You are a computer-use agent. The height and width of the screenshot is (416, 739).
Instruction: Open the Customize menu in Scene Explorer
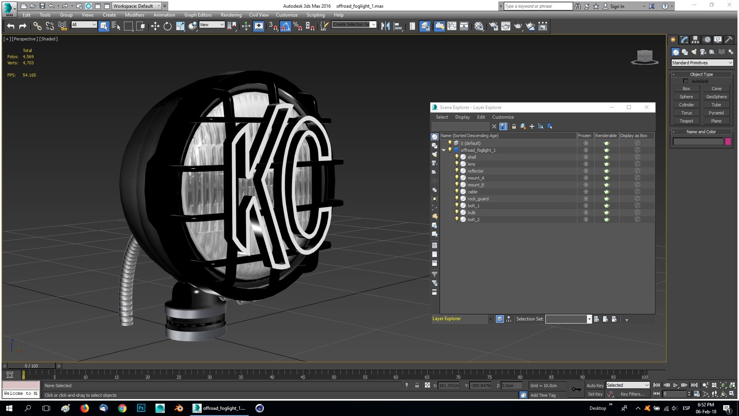point(503,117)
